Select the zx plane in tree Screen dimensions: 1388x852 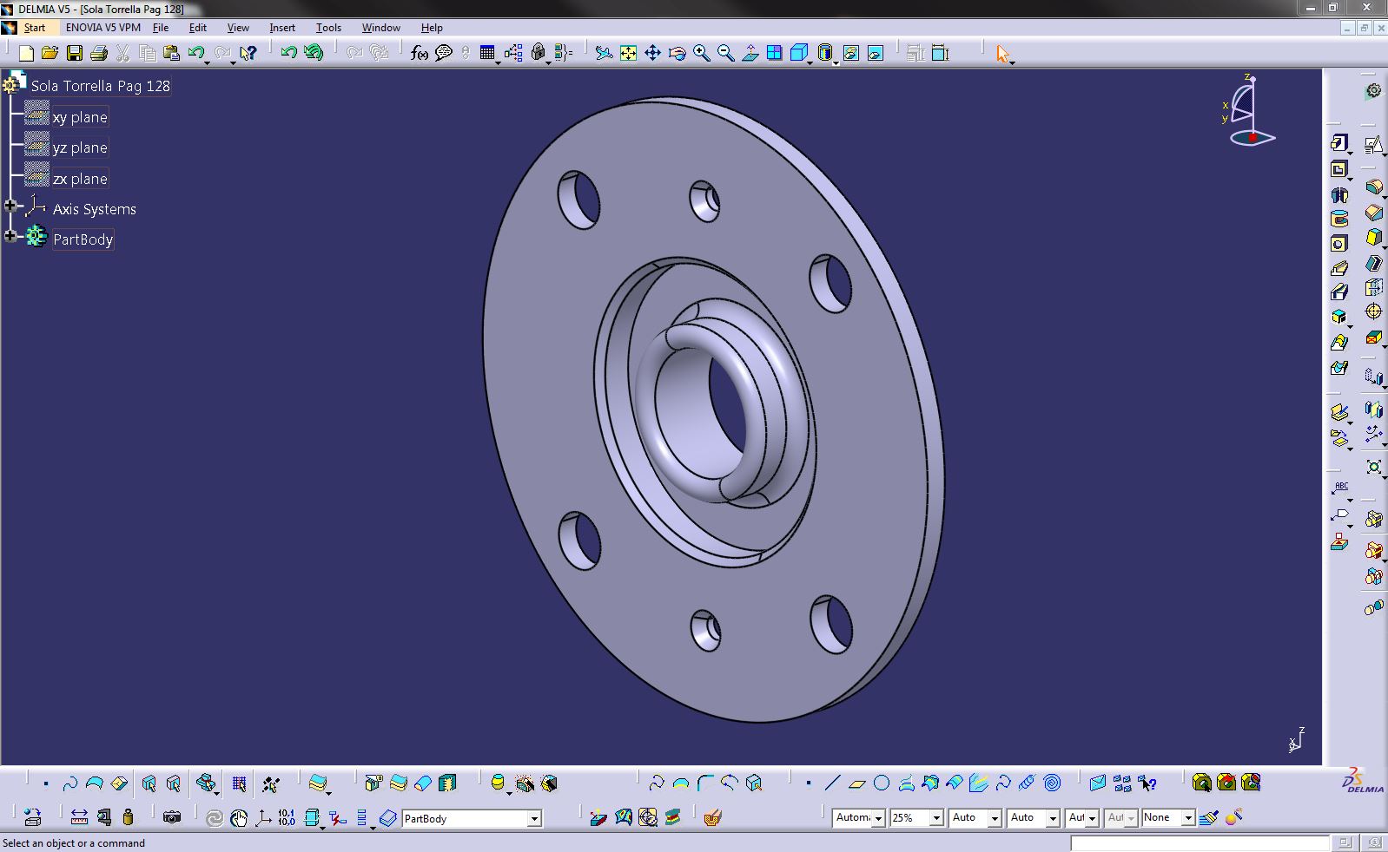[x=80, y=179]
